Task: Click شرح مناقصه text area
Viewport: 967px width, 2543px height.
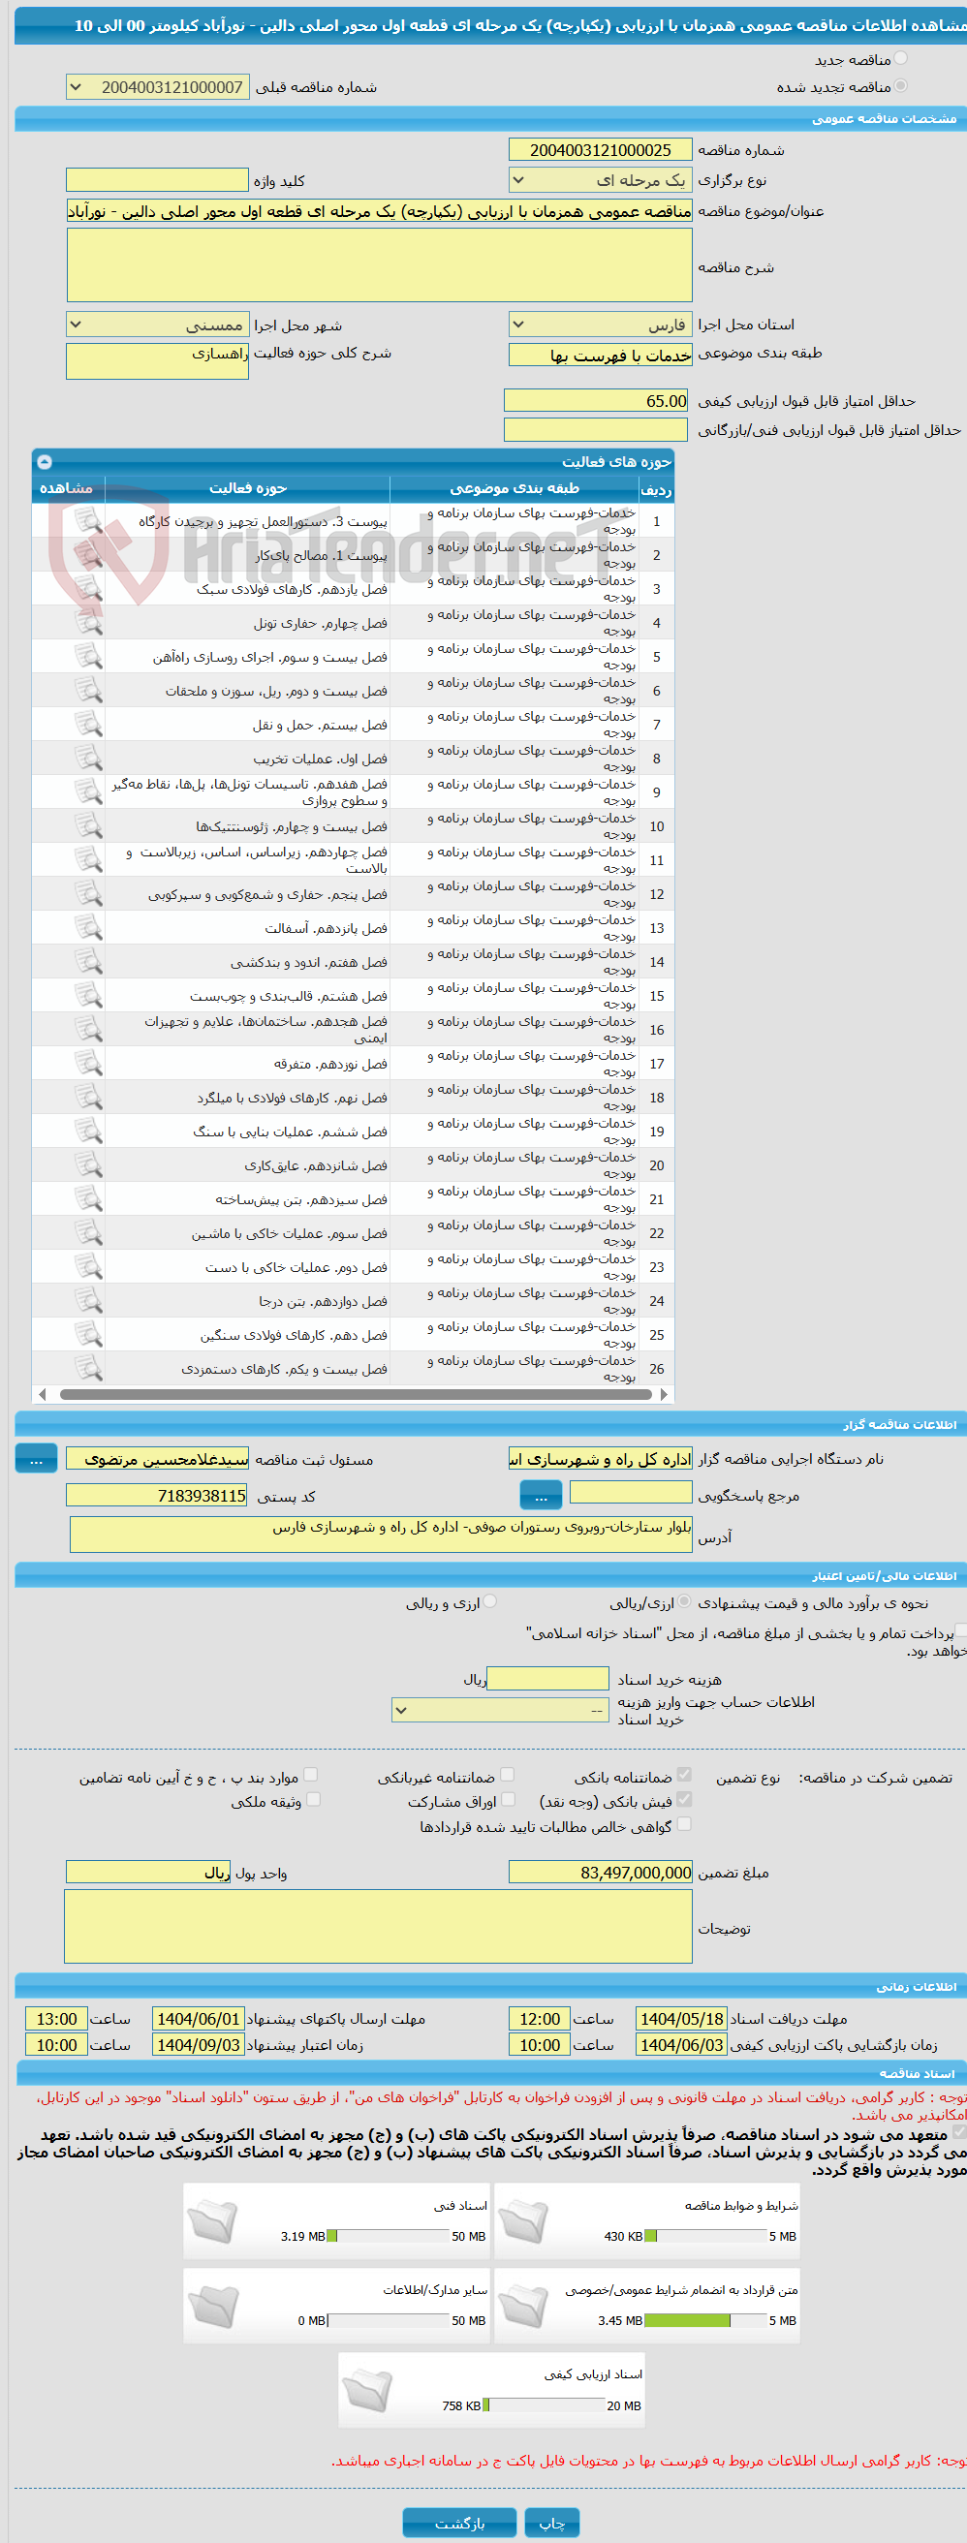Action: point(379,264)
